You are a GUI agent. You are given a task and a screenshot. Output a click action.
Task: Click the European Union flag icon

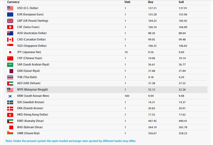(10, 14)
